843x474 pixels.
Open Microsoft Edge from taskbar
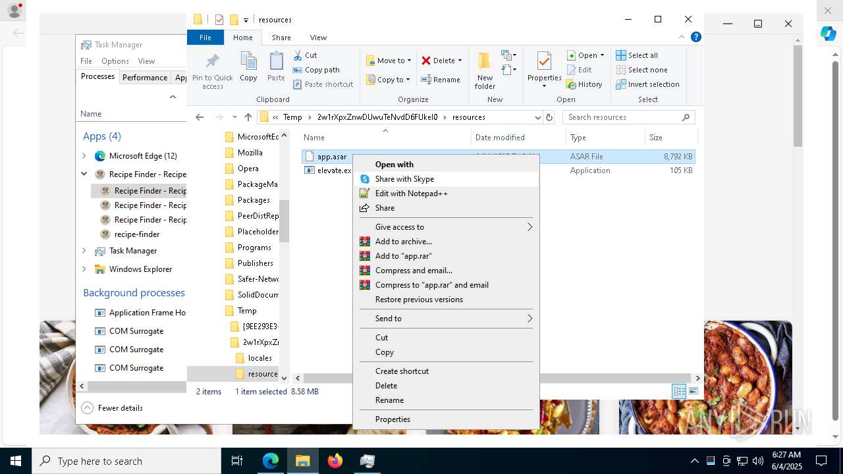coord(271,461)
